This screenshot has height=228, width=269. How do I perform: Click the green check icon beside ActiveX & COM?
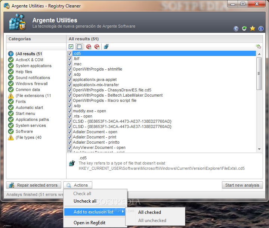tap(11, 60)
